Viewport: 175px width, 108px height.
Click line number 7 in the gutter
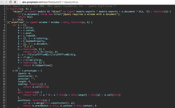pyautogui.click(x=4, y=22)
